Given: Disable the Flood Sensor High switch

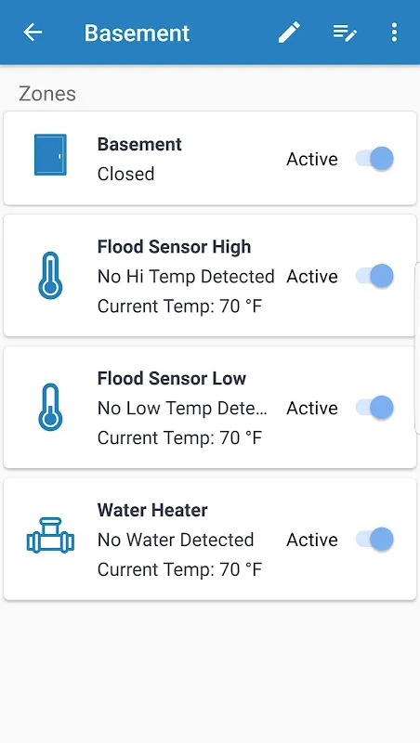Looking at the screenshot, I should click(375, 276).
